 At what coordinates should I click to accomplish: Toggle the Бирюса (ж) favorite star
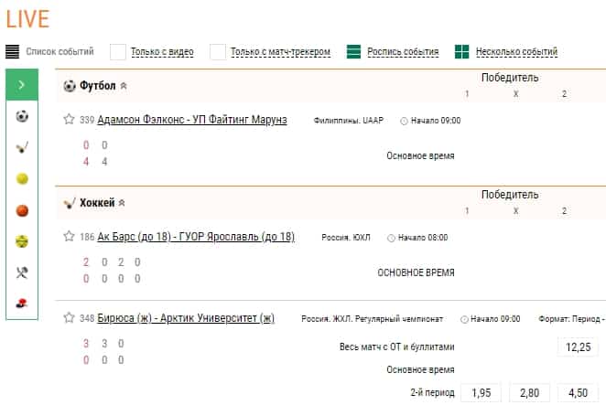pos(69,318)
